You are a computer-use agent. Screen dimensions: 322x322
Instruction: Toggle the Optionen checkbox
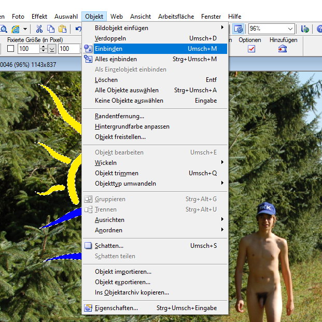pyautogui.click(x=251, y=49)
